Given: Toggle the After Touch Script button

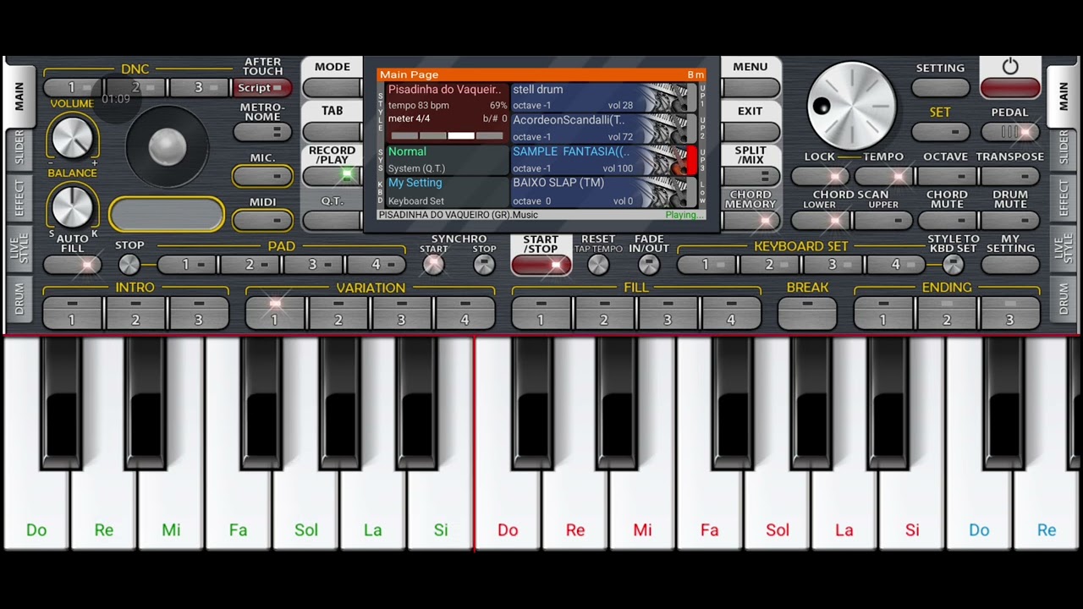Looking at the screenshot, I should pyautogui.click(x=262, y=88).
